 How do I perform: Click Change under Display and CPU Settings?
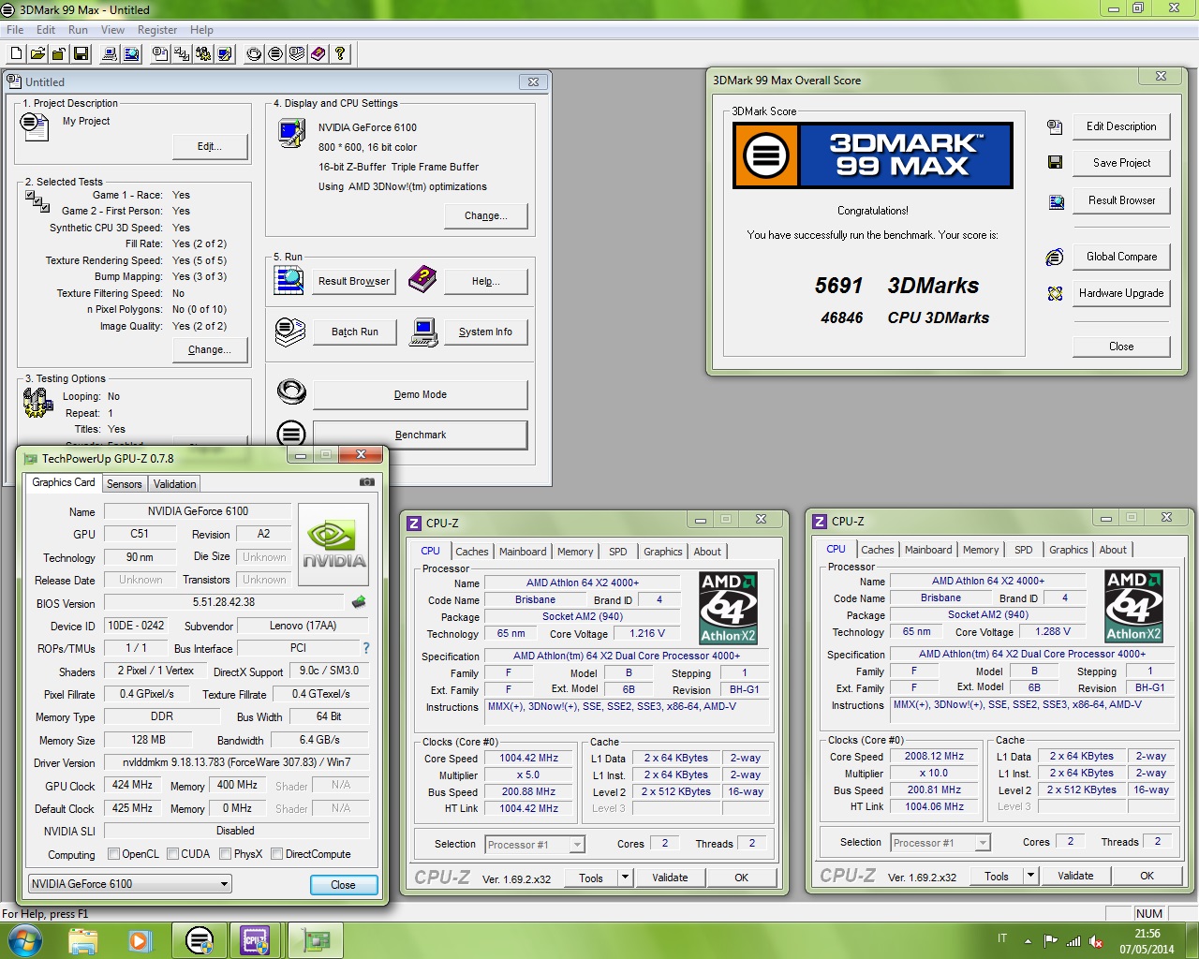point(486,215)
